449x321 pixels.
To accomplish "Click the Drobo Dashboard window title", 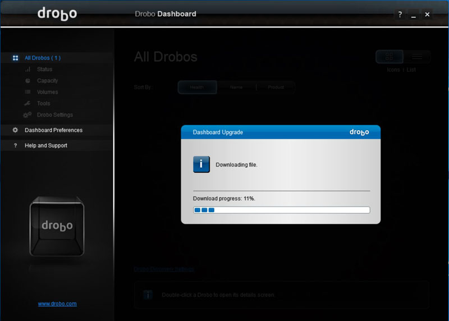I will coord(166,13).
